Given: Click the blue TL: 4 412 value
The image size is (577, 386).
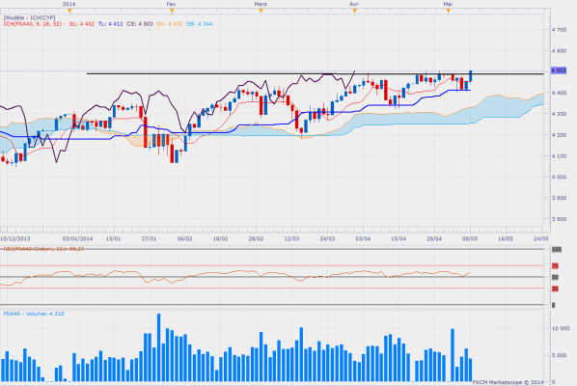Looking at the screenshot, I should (110, 24).
